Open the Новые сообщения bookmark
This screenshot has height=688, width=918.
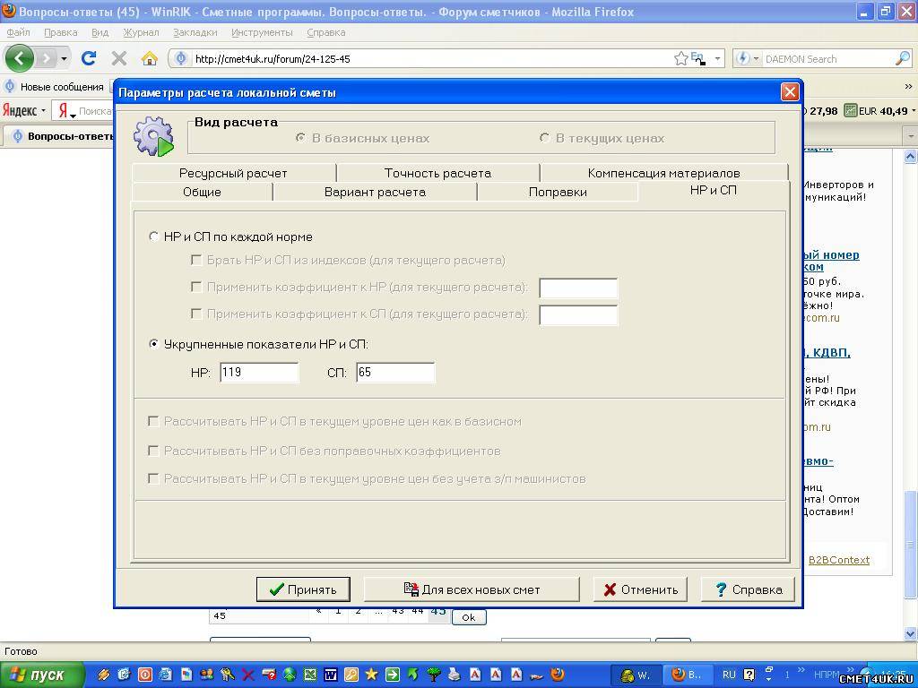[55, 87]
